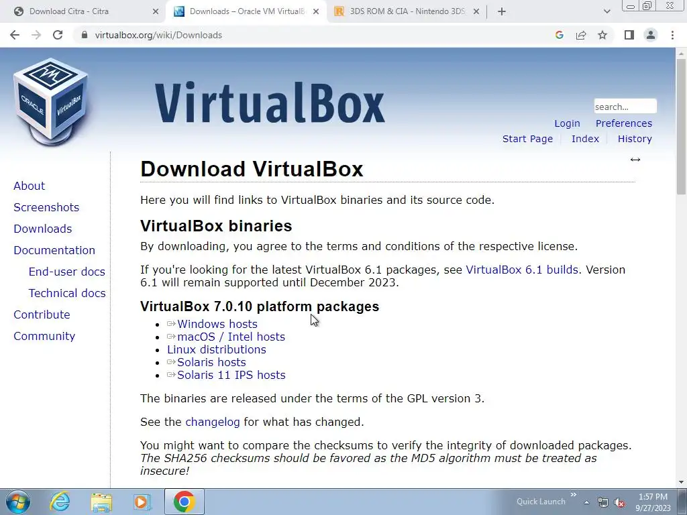Image resolution: width=687 pixels, height=515 pixels.
Task: Close the 3DS ROM & CIA tab
Action: [477, 11]
